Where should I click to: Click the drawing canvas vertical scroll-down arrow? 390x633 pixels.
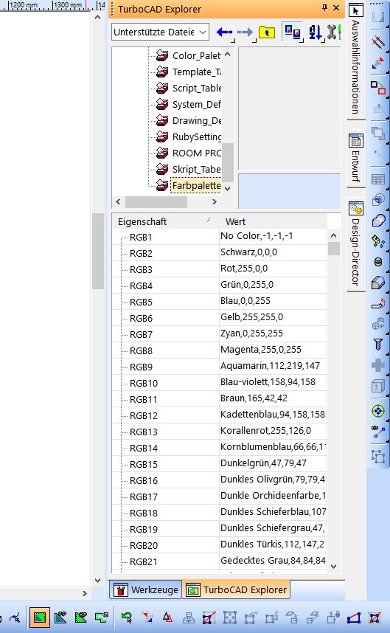coord(97,581)
